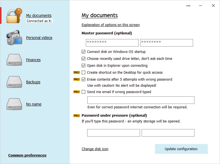Click the Change disk icon link

95,149
